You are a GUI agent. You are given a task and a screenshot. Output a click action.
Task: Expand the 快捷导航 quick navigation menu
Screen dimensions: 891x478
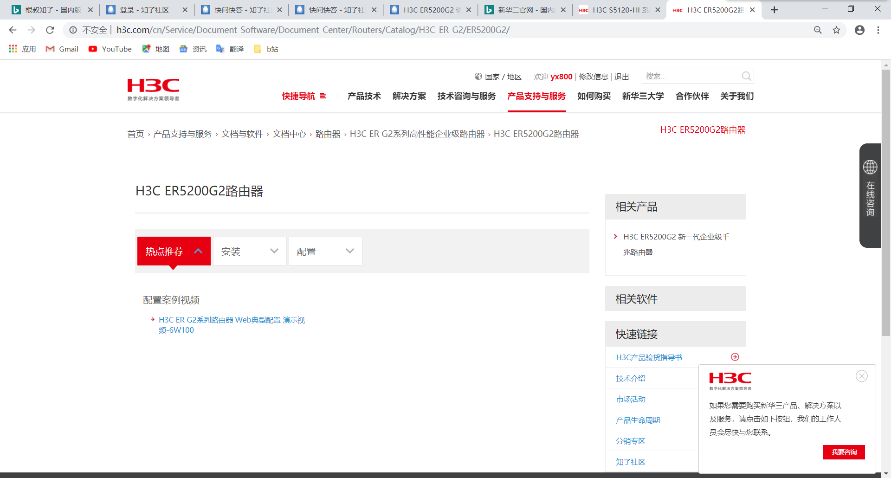304,96
